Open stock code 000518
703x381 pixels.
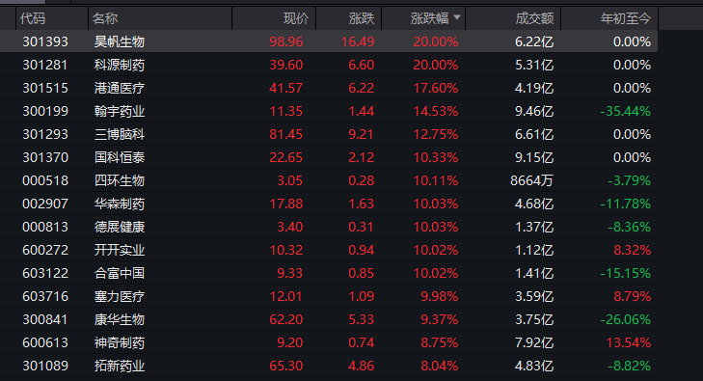[x=45, y=180]
